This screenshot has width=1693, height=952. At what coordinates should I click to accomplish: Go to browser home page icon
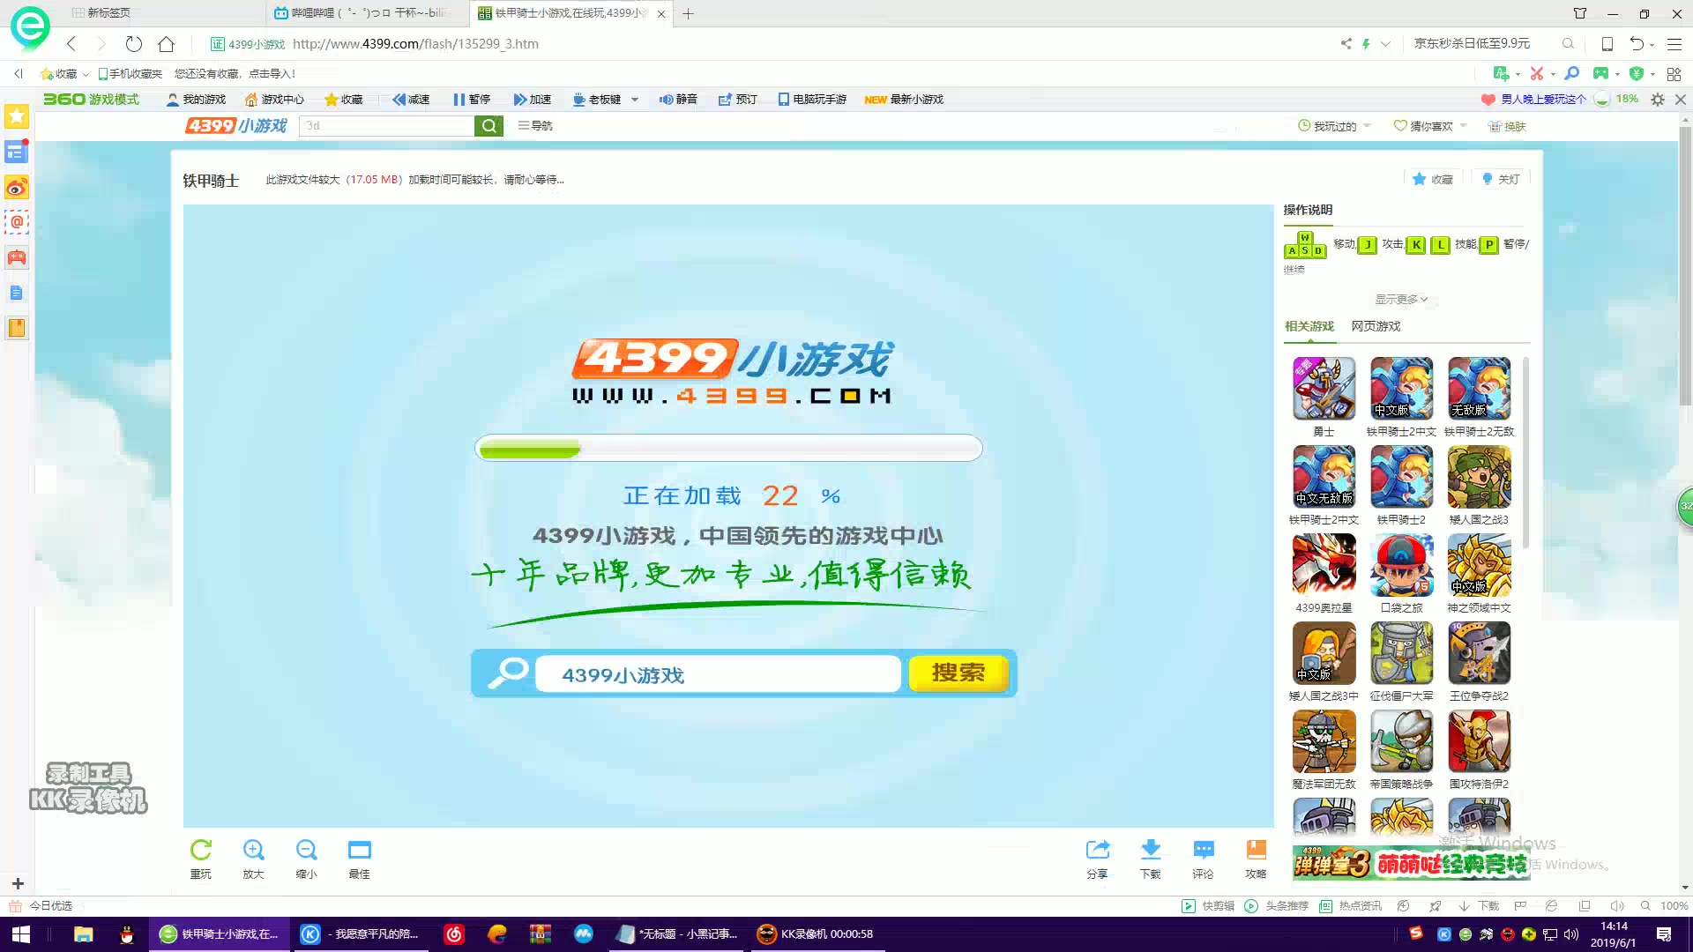click(166, 44)
